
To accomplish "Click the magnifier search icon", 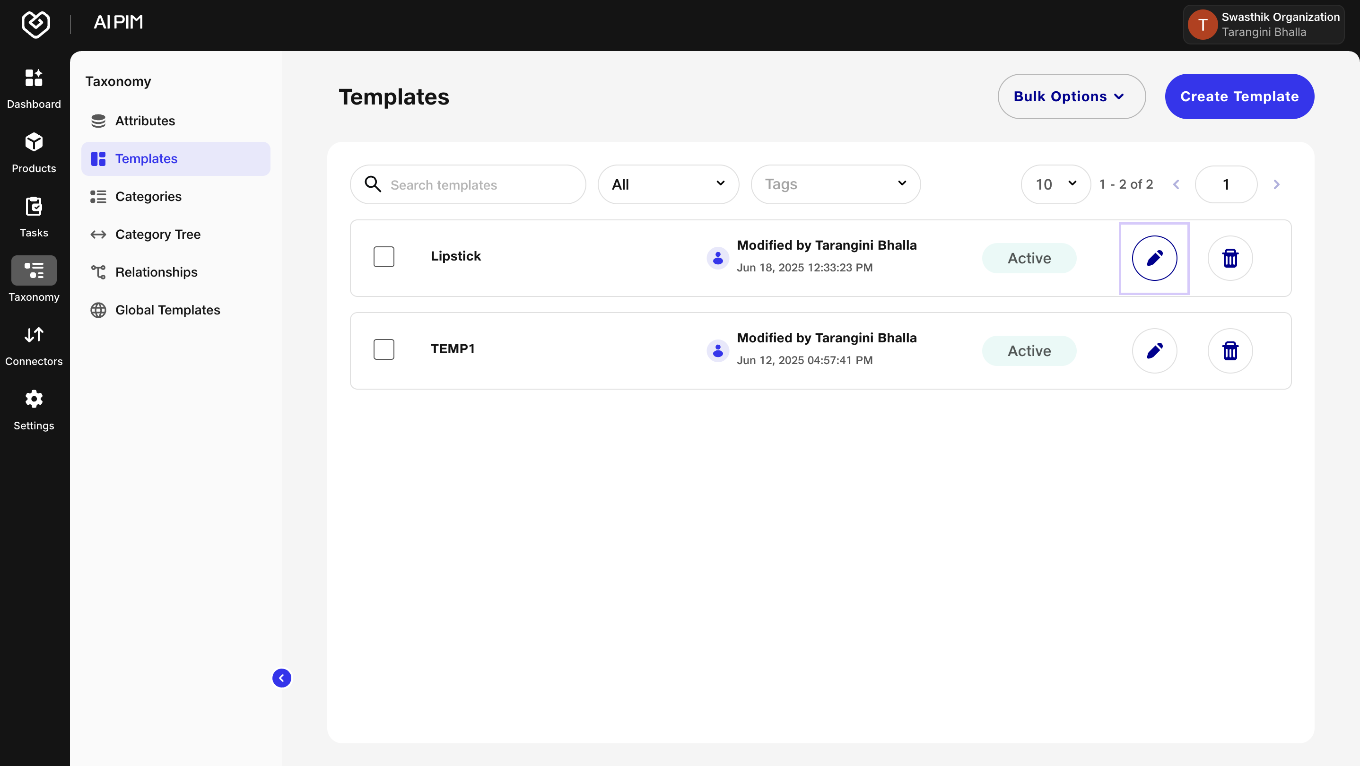I will (x=373, y=184).
